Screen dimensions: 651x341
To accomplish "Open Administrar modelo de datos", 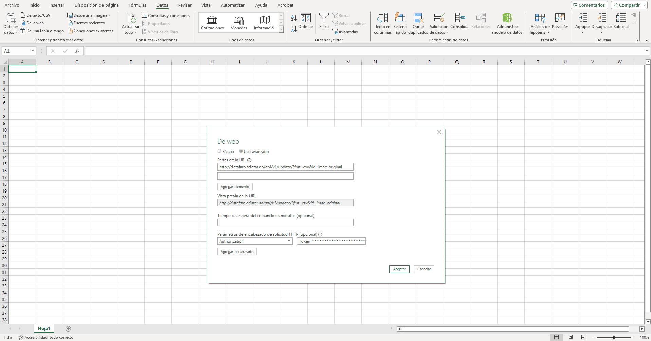I will pos(507,23).
